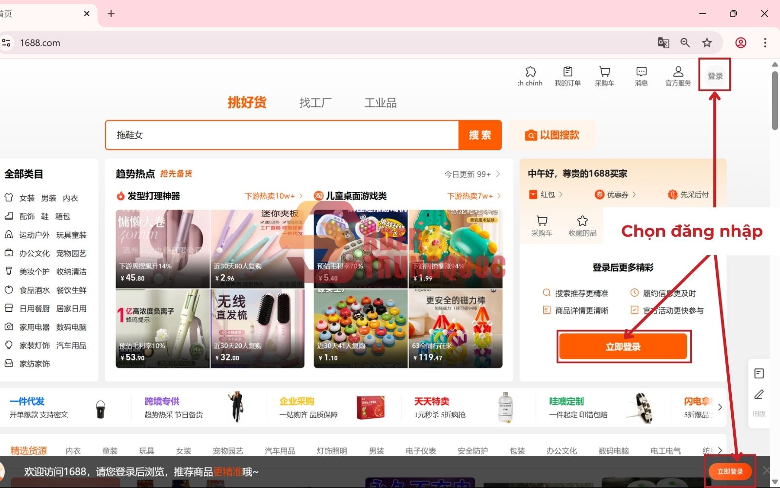780x488 pixels.
Task: Show more promo cards with right arrow
Action: (720, 407)
